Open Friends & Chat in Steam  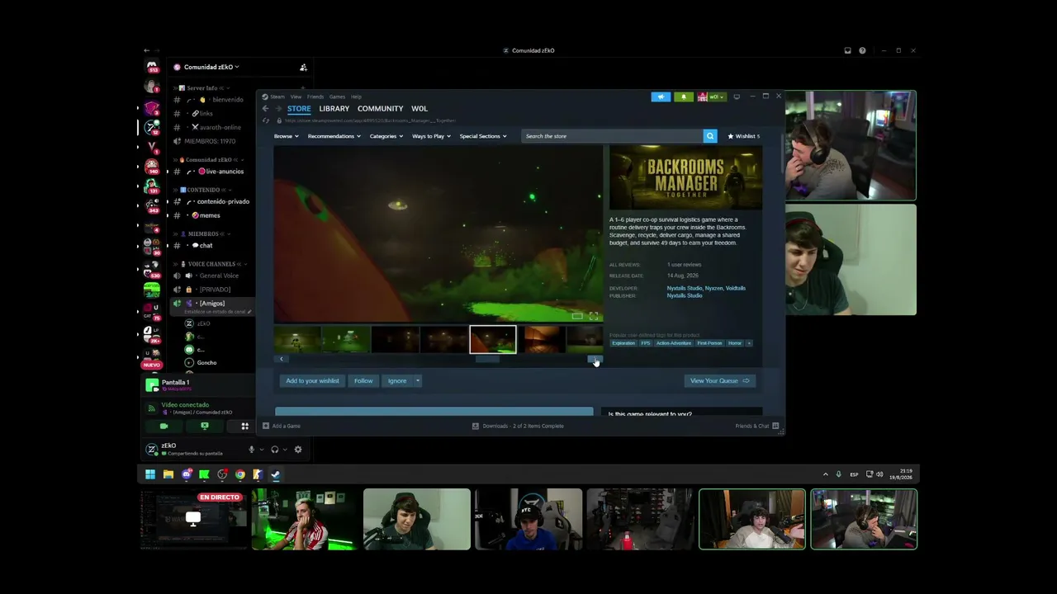click(x=756, y=426)
